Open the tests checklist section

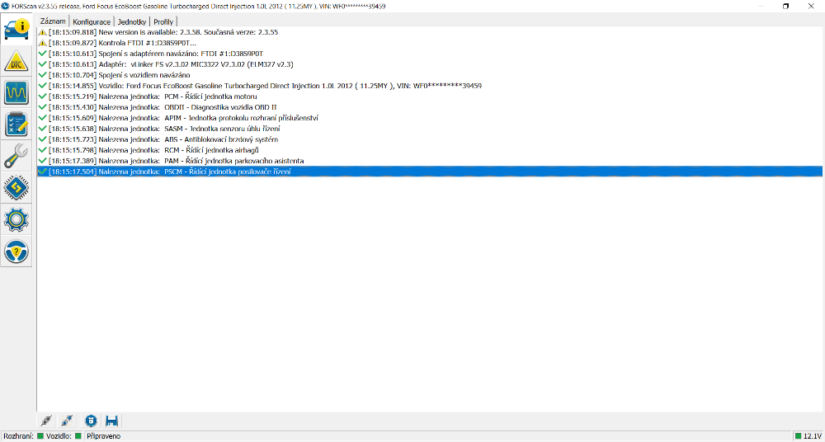pos(17,124)
